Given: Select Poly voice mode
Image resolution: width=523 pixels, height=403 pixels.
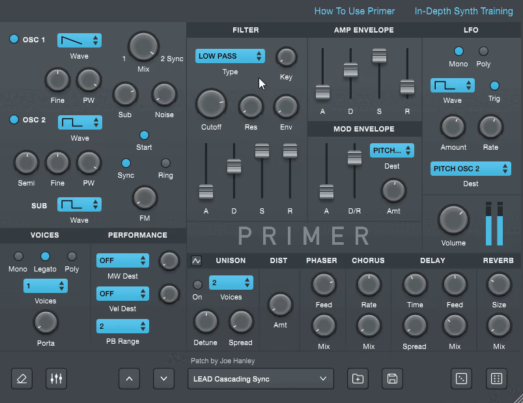Looking at the screenshot, I should pyautogui.click(x=72, y=256).
